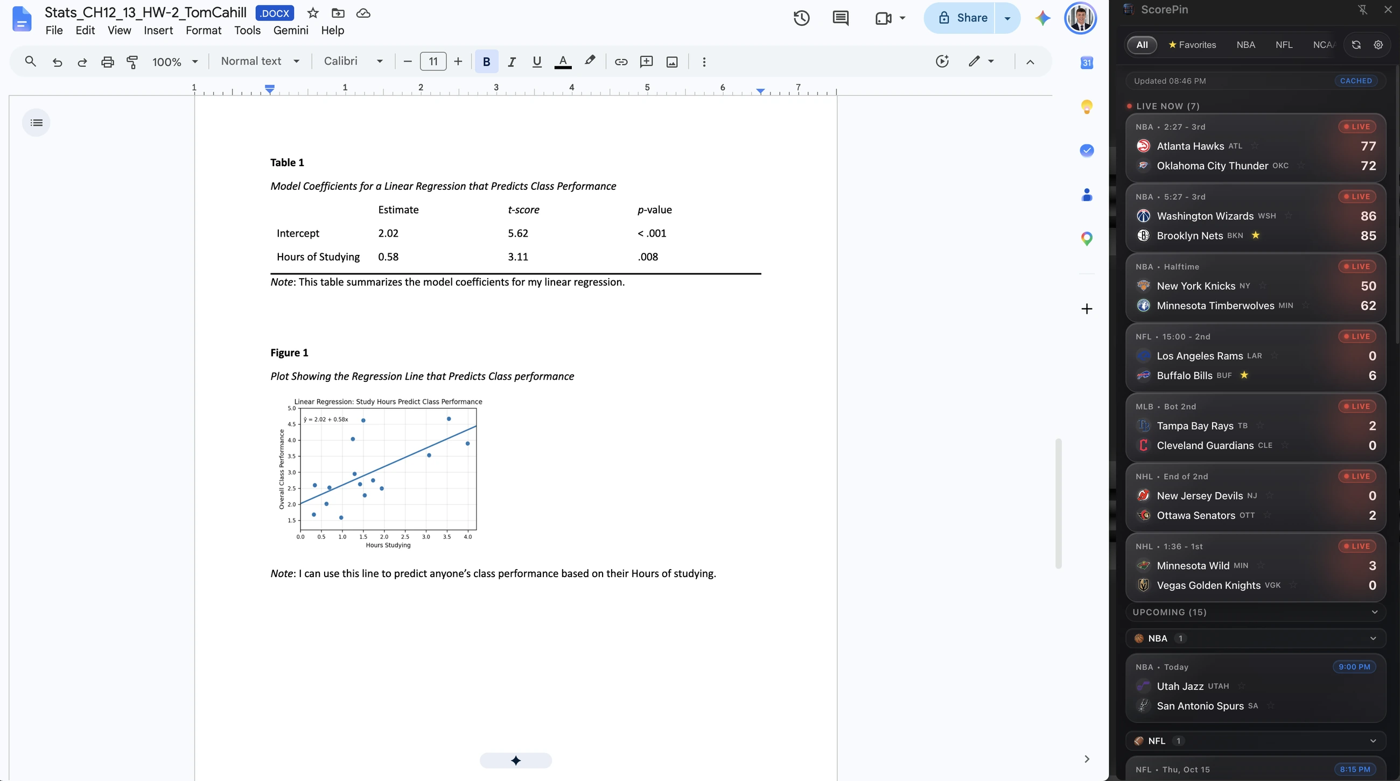Click the undo arrow in toolbar
The image size is (1400, 781).
click(x=57, y=62)
